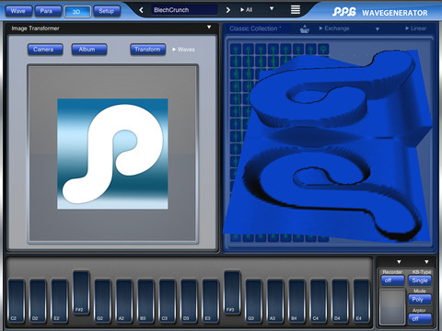Viewport: 442px width, 331px height.
Task: Go to the previous preset arrow
Action: [141, 10]
